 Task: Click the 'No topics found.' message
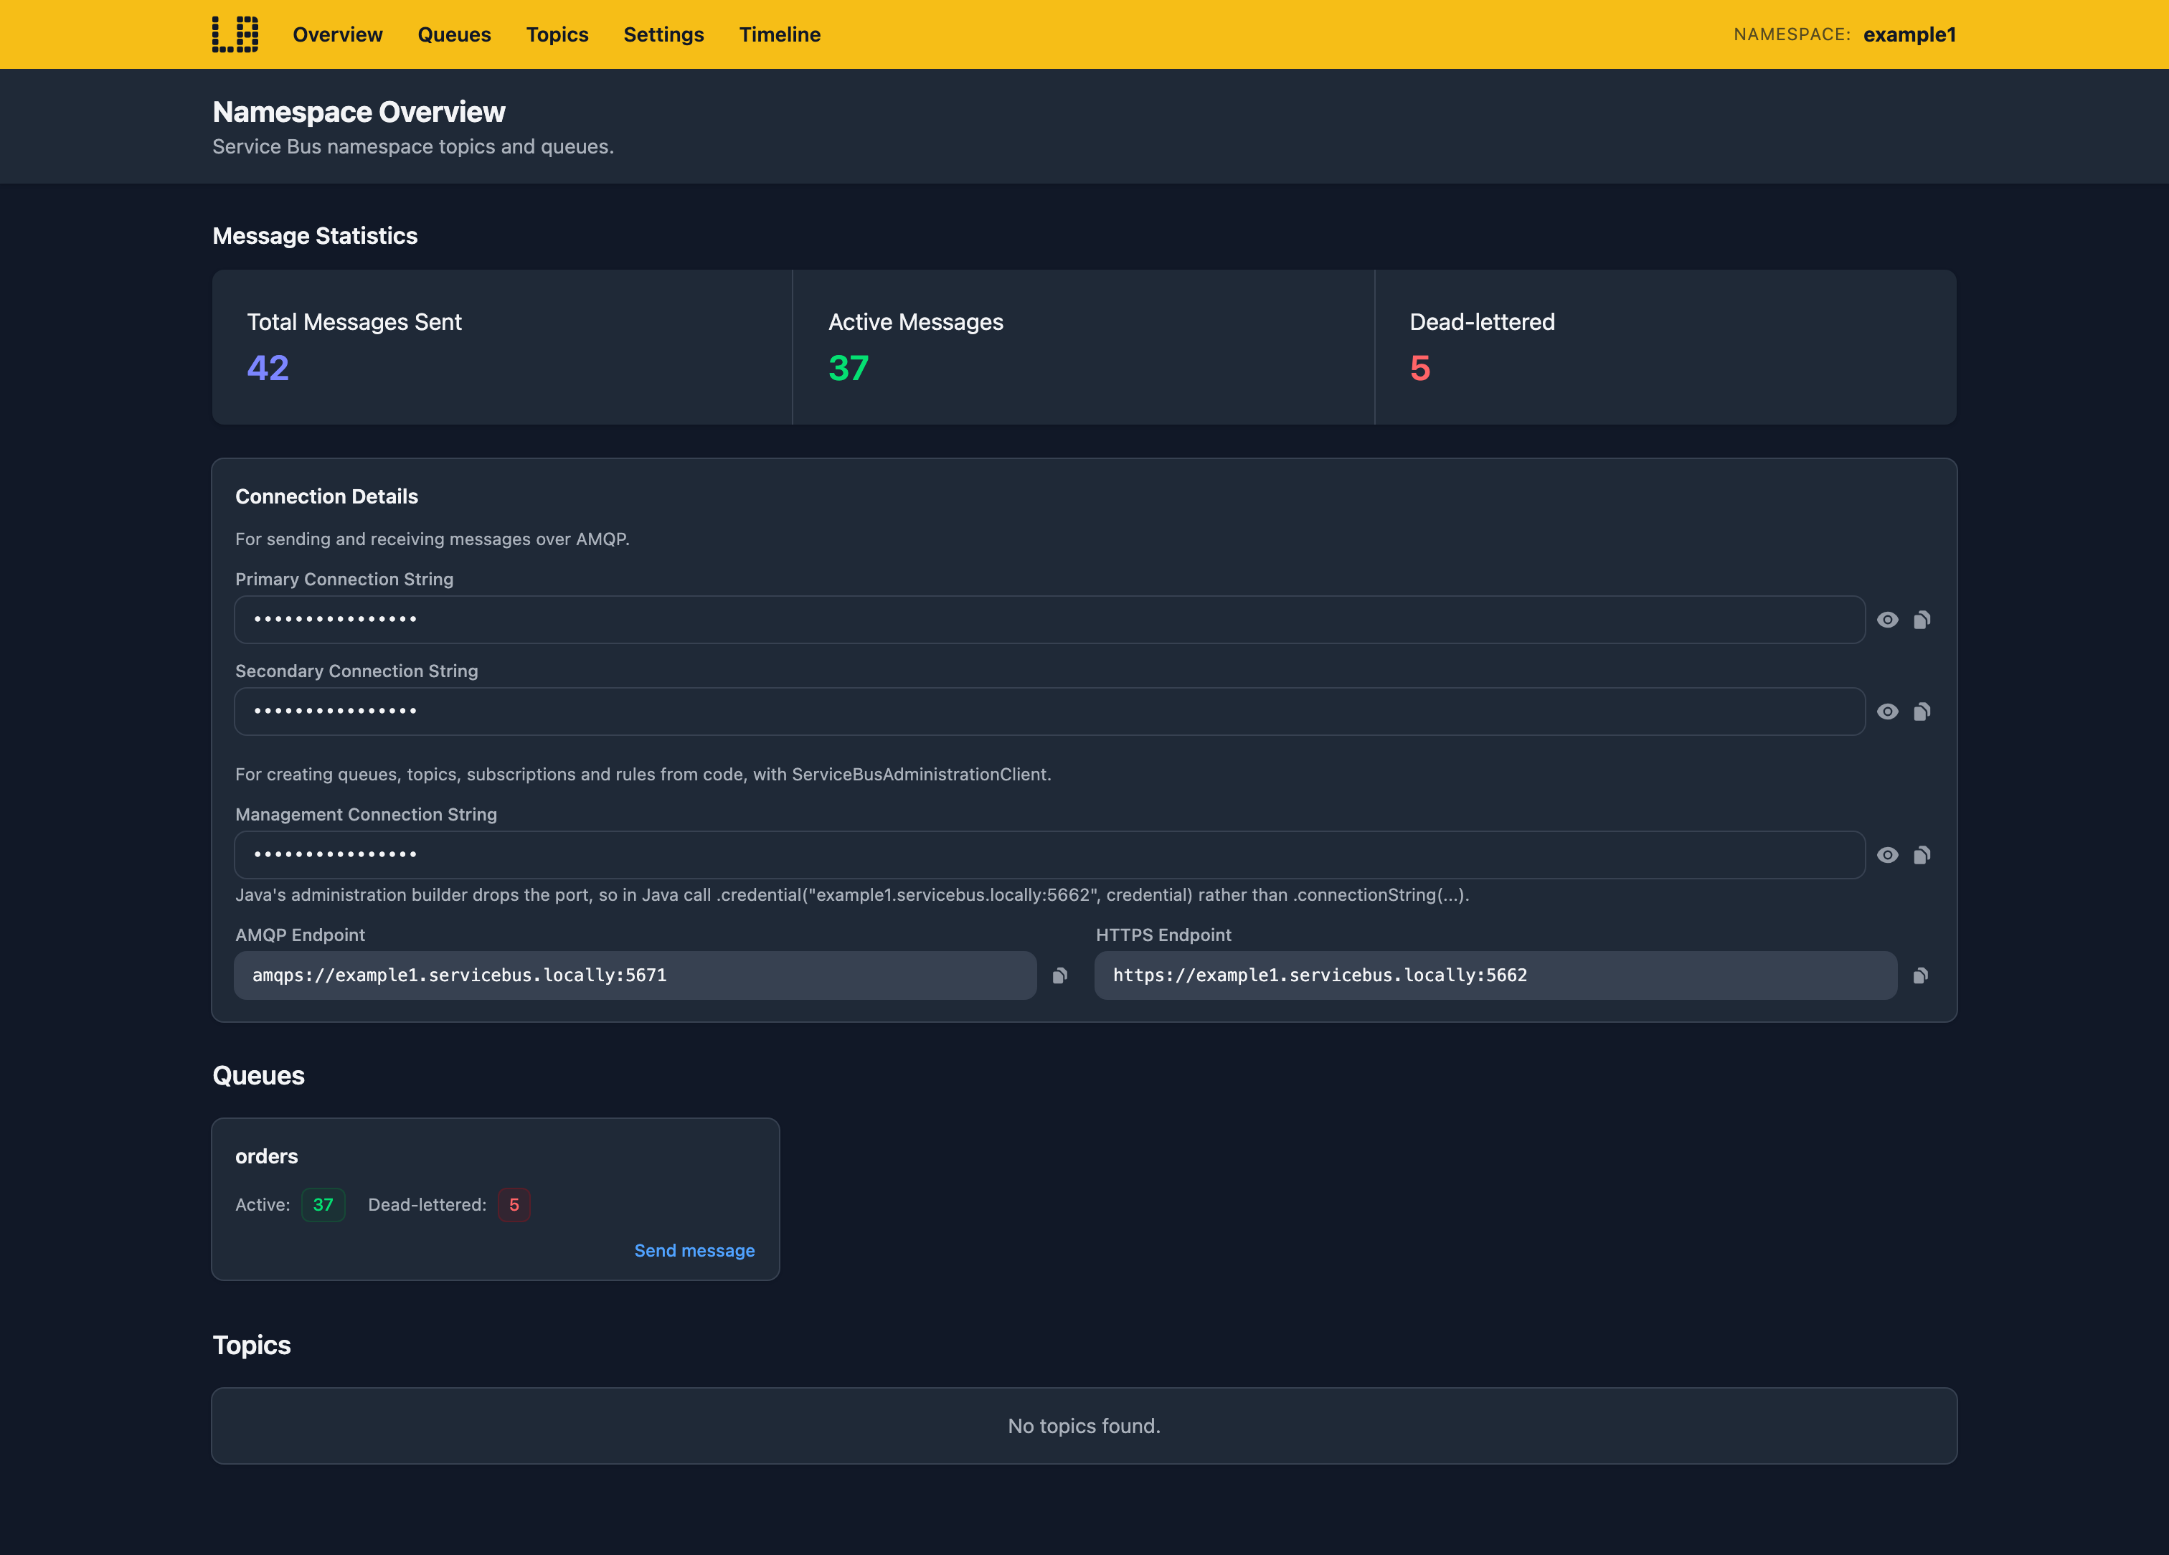click(x=1084, y=1426)
